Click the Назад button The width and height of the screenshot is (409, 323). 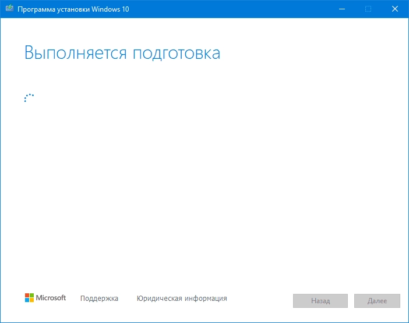click(320, 301)
